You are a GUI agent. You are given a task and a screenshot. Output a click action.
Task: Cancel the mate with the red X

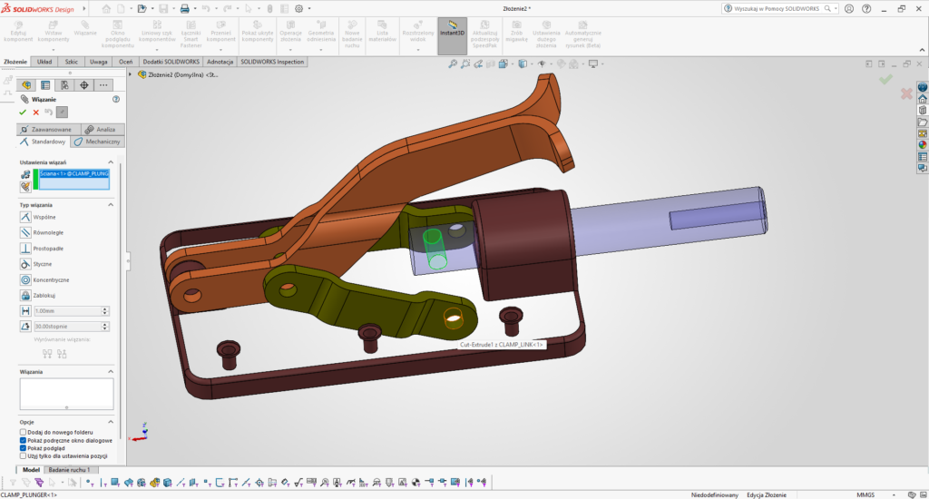tap(36, 112)
